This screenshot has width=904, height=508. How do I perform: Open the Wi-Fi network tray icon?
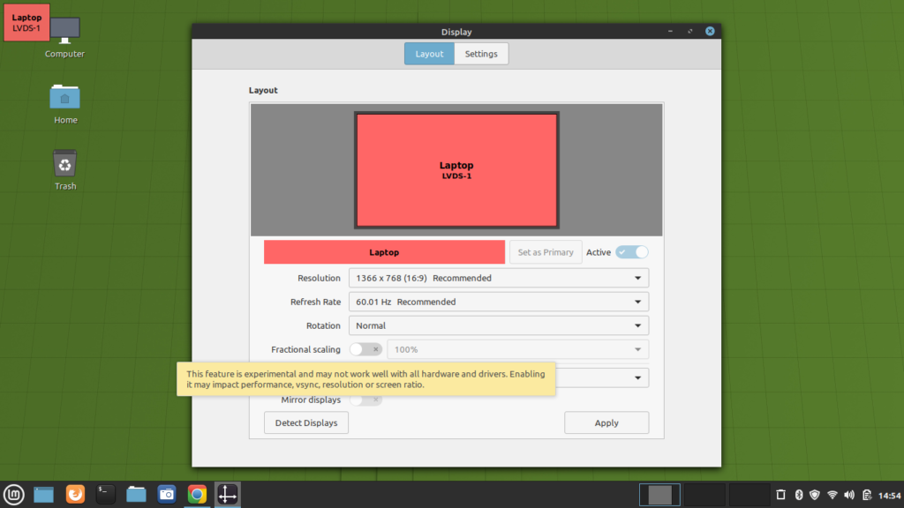coord(832,495)
